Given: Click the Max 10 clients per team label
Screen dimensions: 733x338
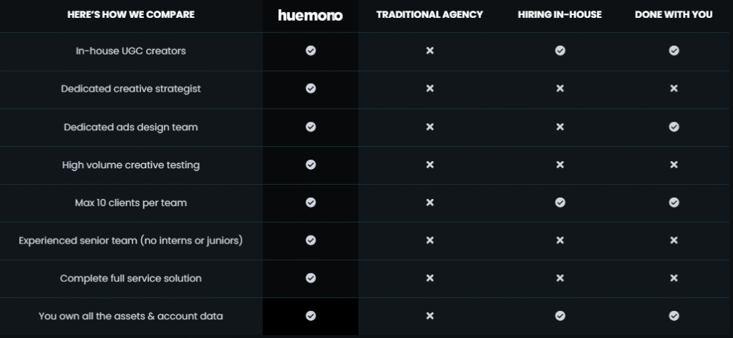Looking at the screenshot, I should pos(131,203).
